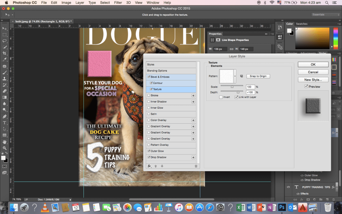Select the Horizontal Type tool

tap(5, 123)
